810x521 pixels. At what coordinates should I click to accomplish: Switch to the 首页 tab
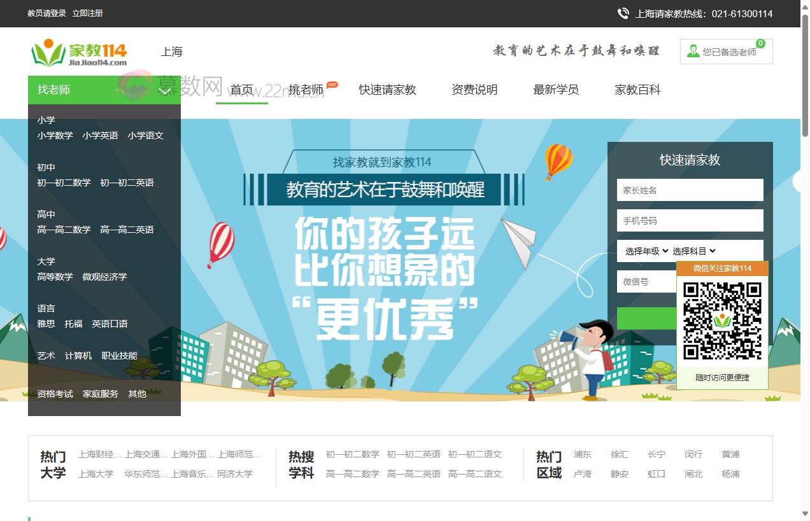(x=242, y=90)
